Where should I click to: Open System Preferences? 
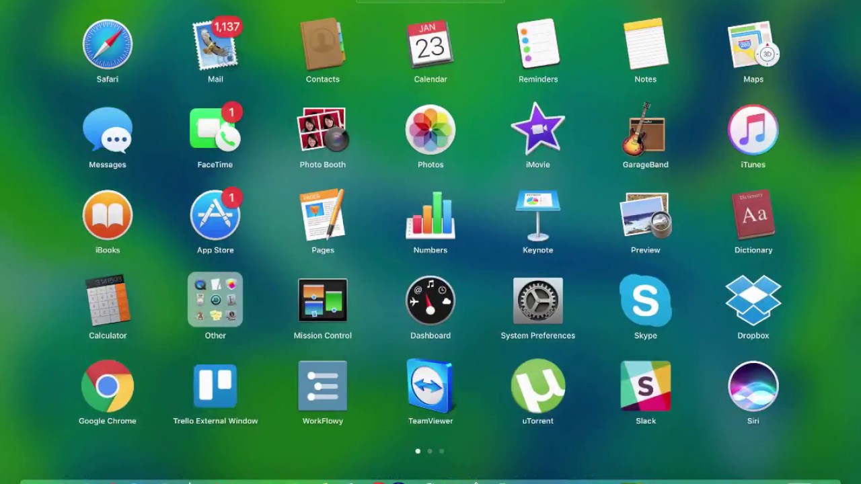click(538, 300)
